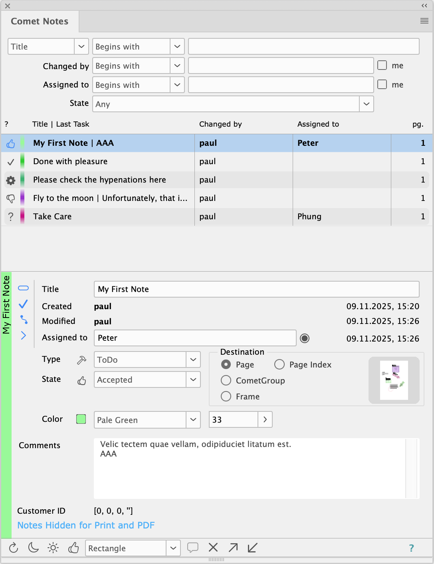Image resolution: width=434 pixels, height=564 pixels.
Task: Click Notes Hidden for Print and PDF
Action: pyautogui.click(x=86, y=525)
